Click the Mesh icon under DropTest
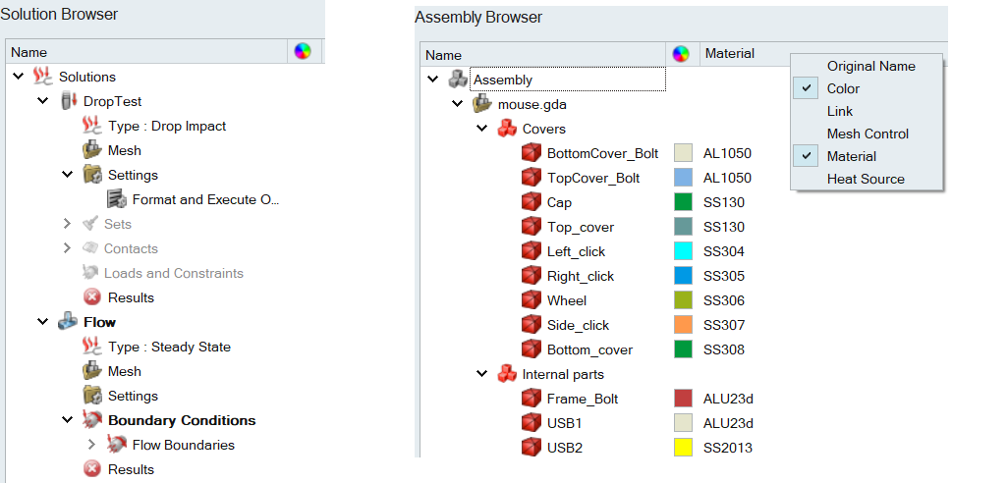 pos(92,150)
